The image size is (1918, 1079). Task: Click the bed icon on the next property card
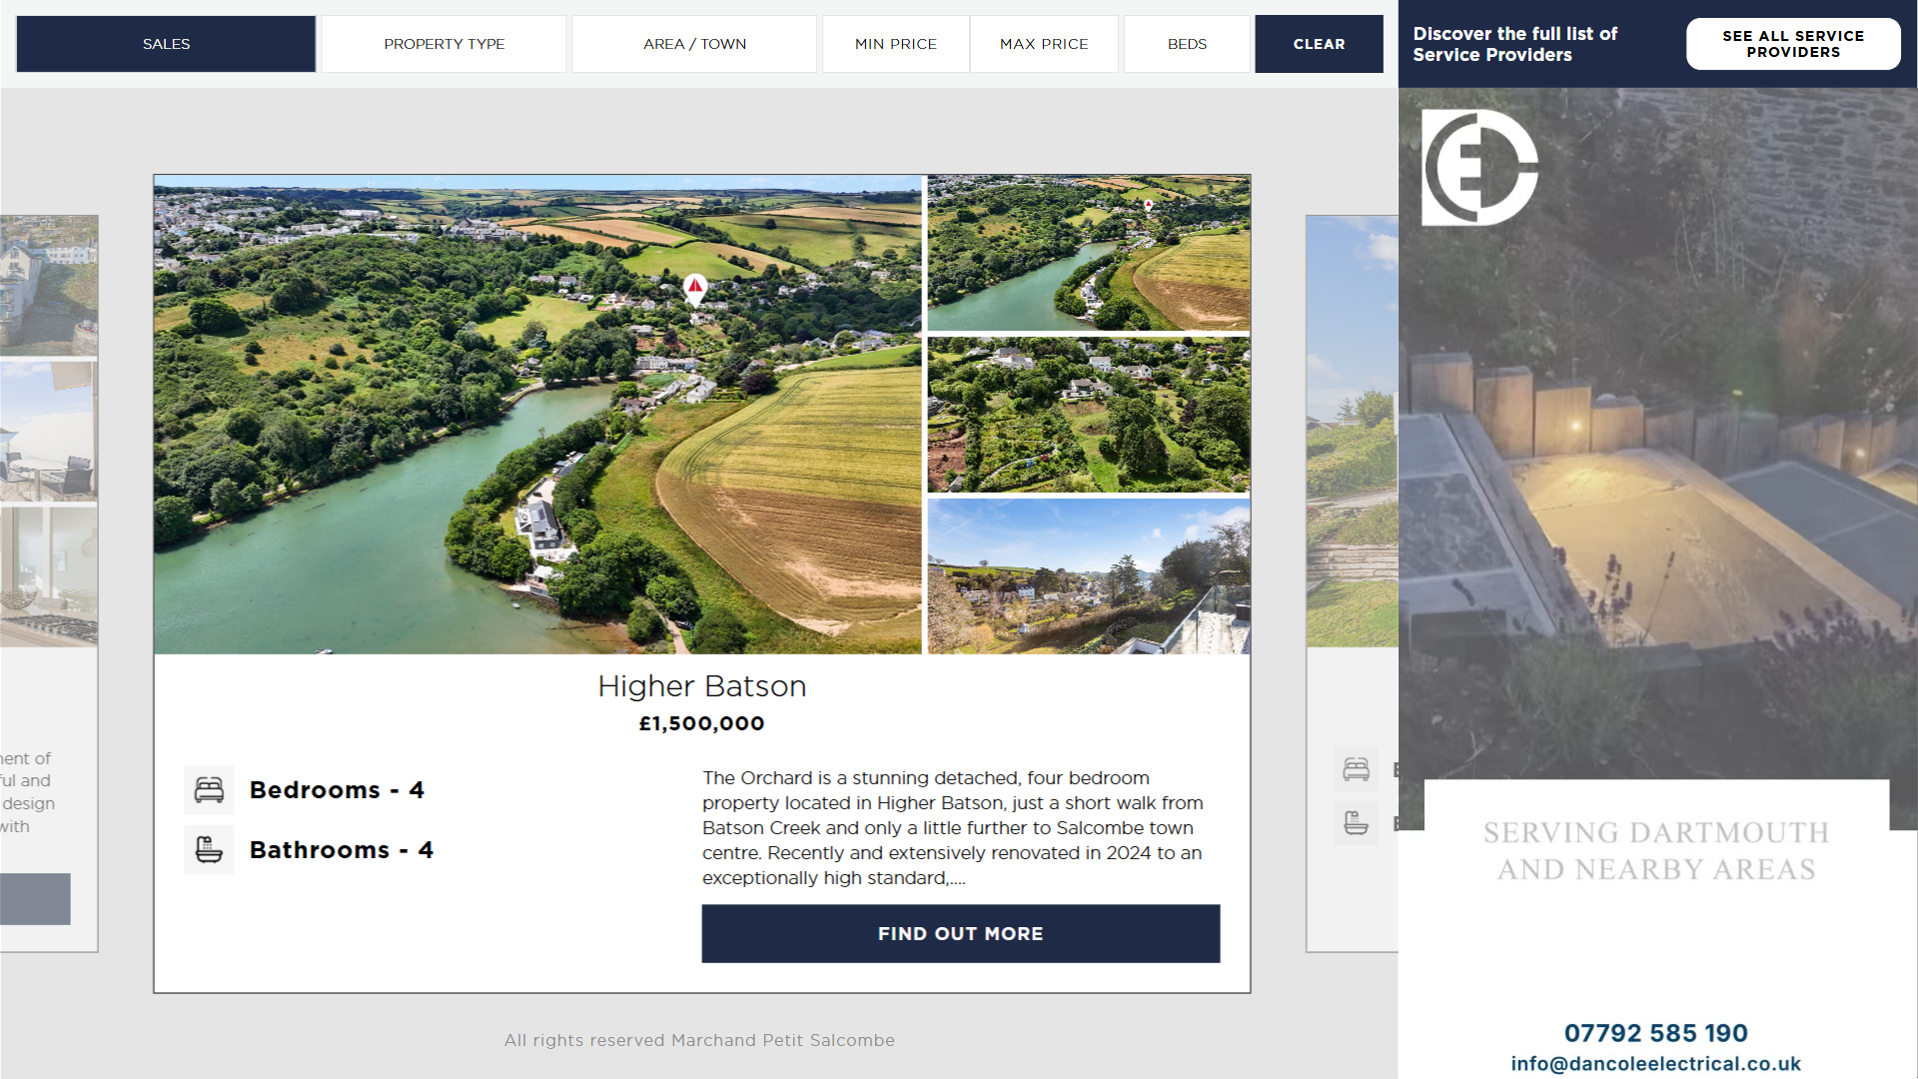point(1356,769)
